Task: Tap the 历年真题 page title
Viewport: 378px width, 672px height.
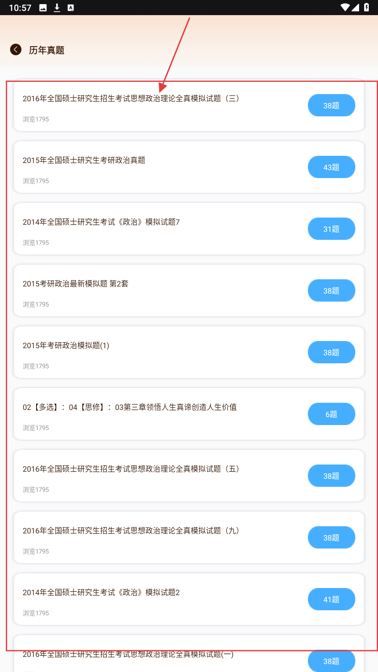Action: 47,50
